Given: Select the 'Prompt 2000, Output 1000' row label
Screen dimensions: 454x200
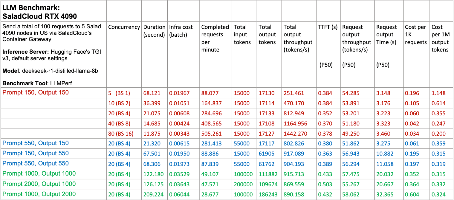Looking at the screenshot, I should pyautogui.click(x=39, y=184).
